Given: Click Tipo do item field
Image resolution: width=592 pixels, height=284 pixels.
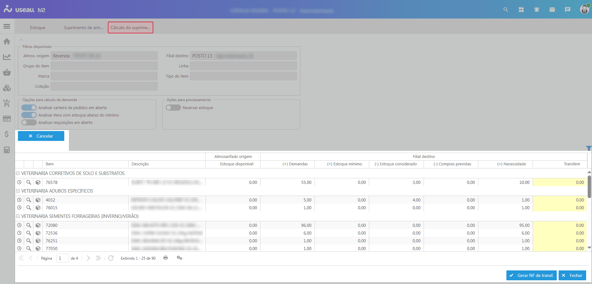Looking at the screenshot, I should click(243, 76).
